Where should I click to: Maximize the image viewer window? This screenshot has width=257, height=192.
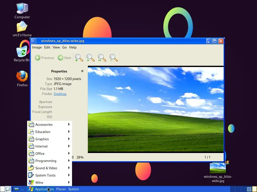215,41
